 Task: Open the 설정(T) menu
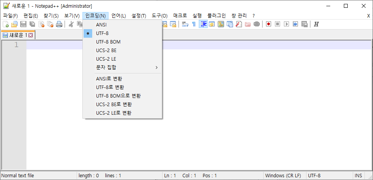(139, 16)
